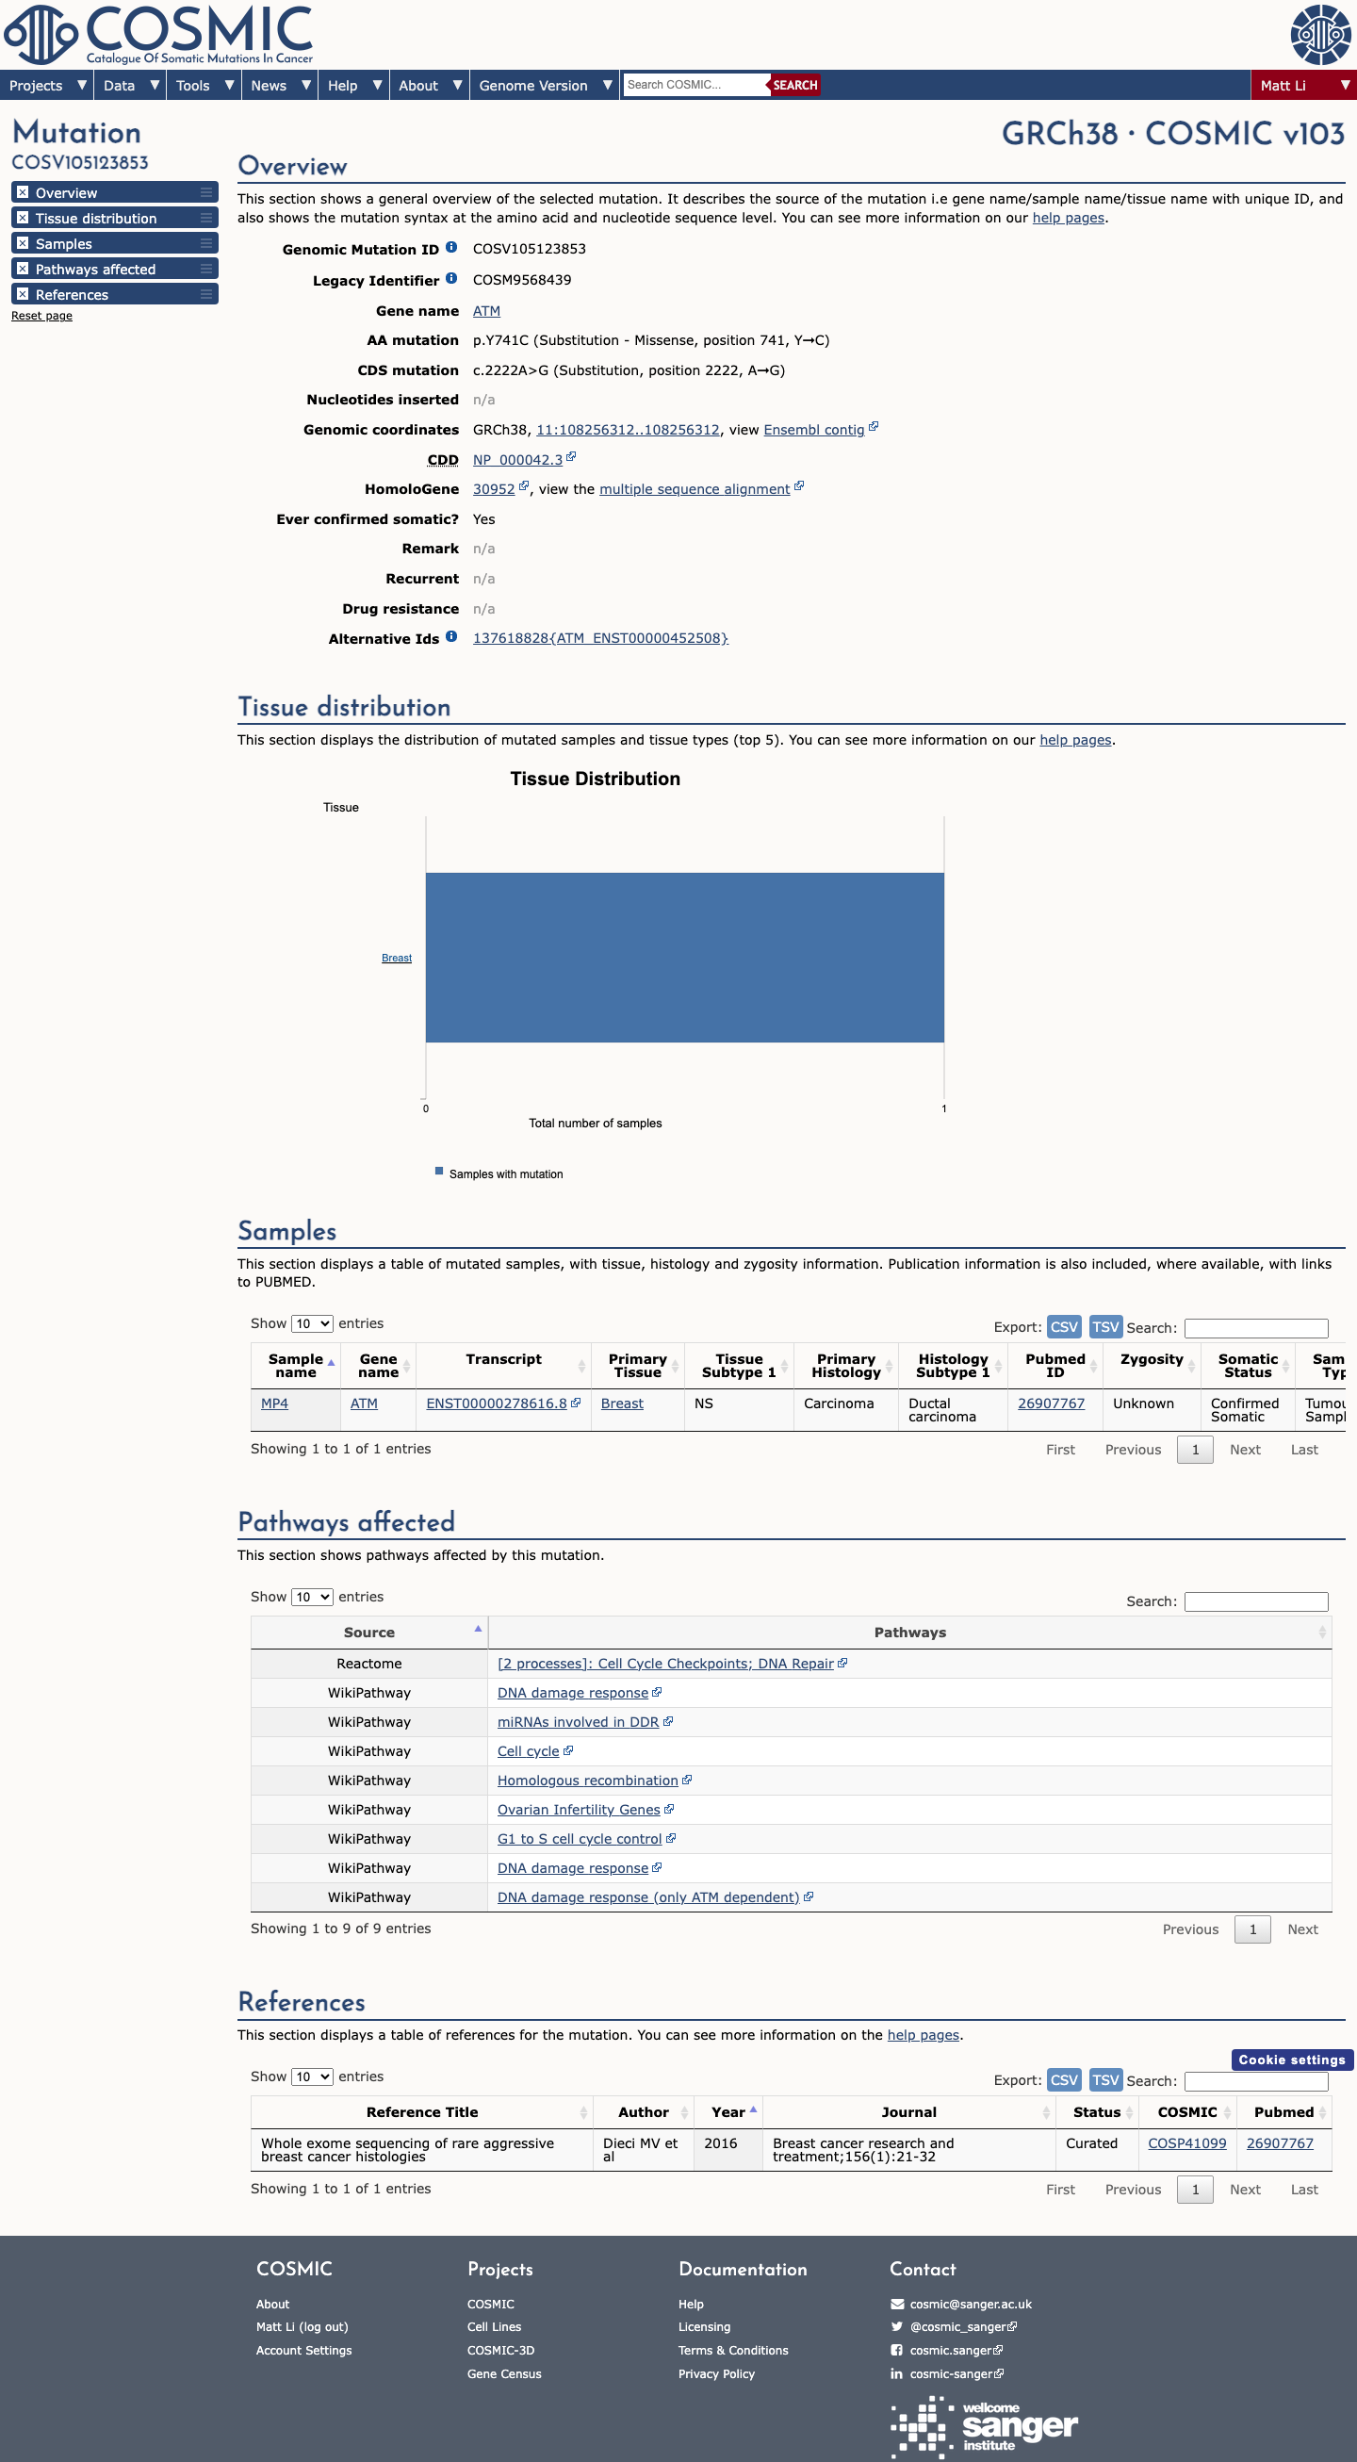Open the Matt Li user dropdown

[1303, 85]
